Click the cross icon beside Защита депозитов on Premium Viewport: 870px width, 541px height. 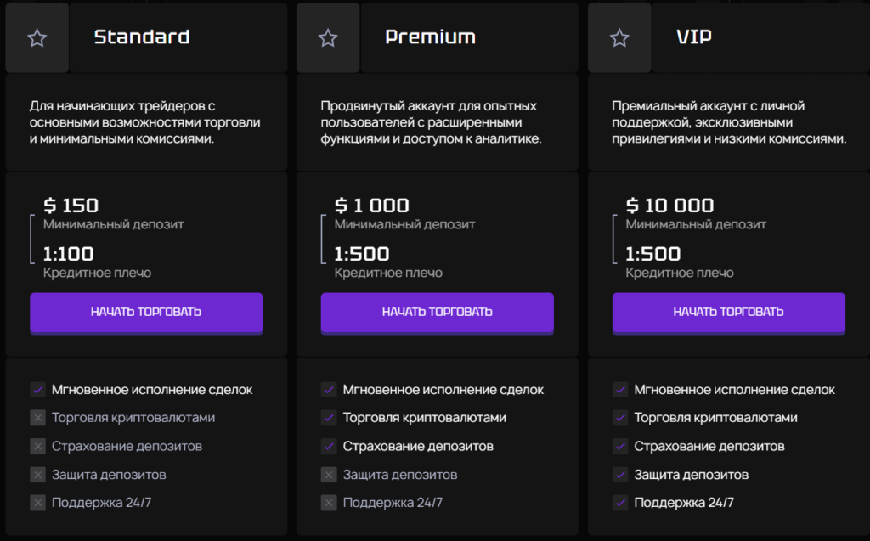pyautogui.click(x=330, y=475)
